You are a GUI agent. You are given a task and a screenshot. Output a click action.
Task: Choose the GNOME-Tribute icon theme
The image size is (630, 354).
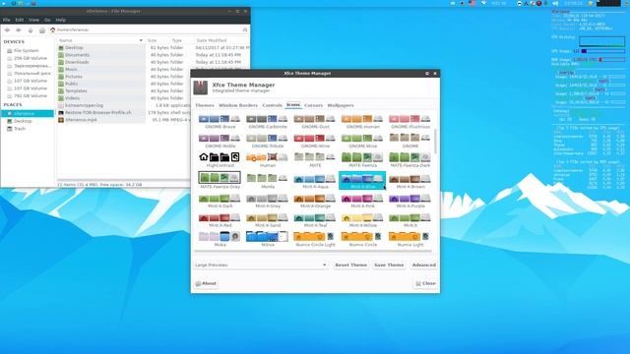267,141
